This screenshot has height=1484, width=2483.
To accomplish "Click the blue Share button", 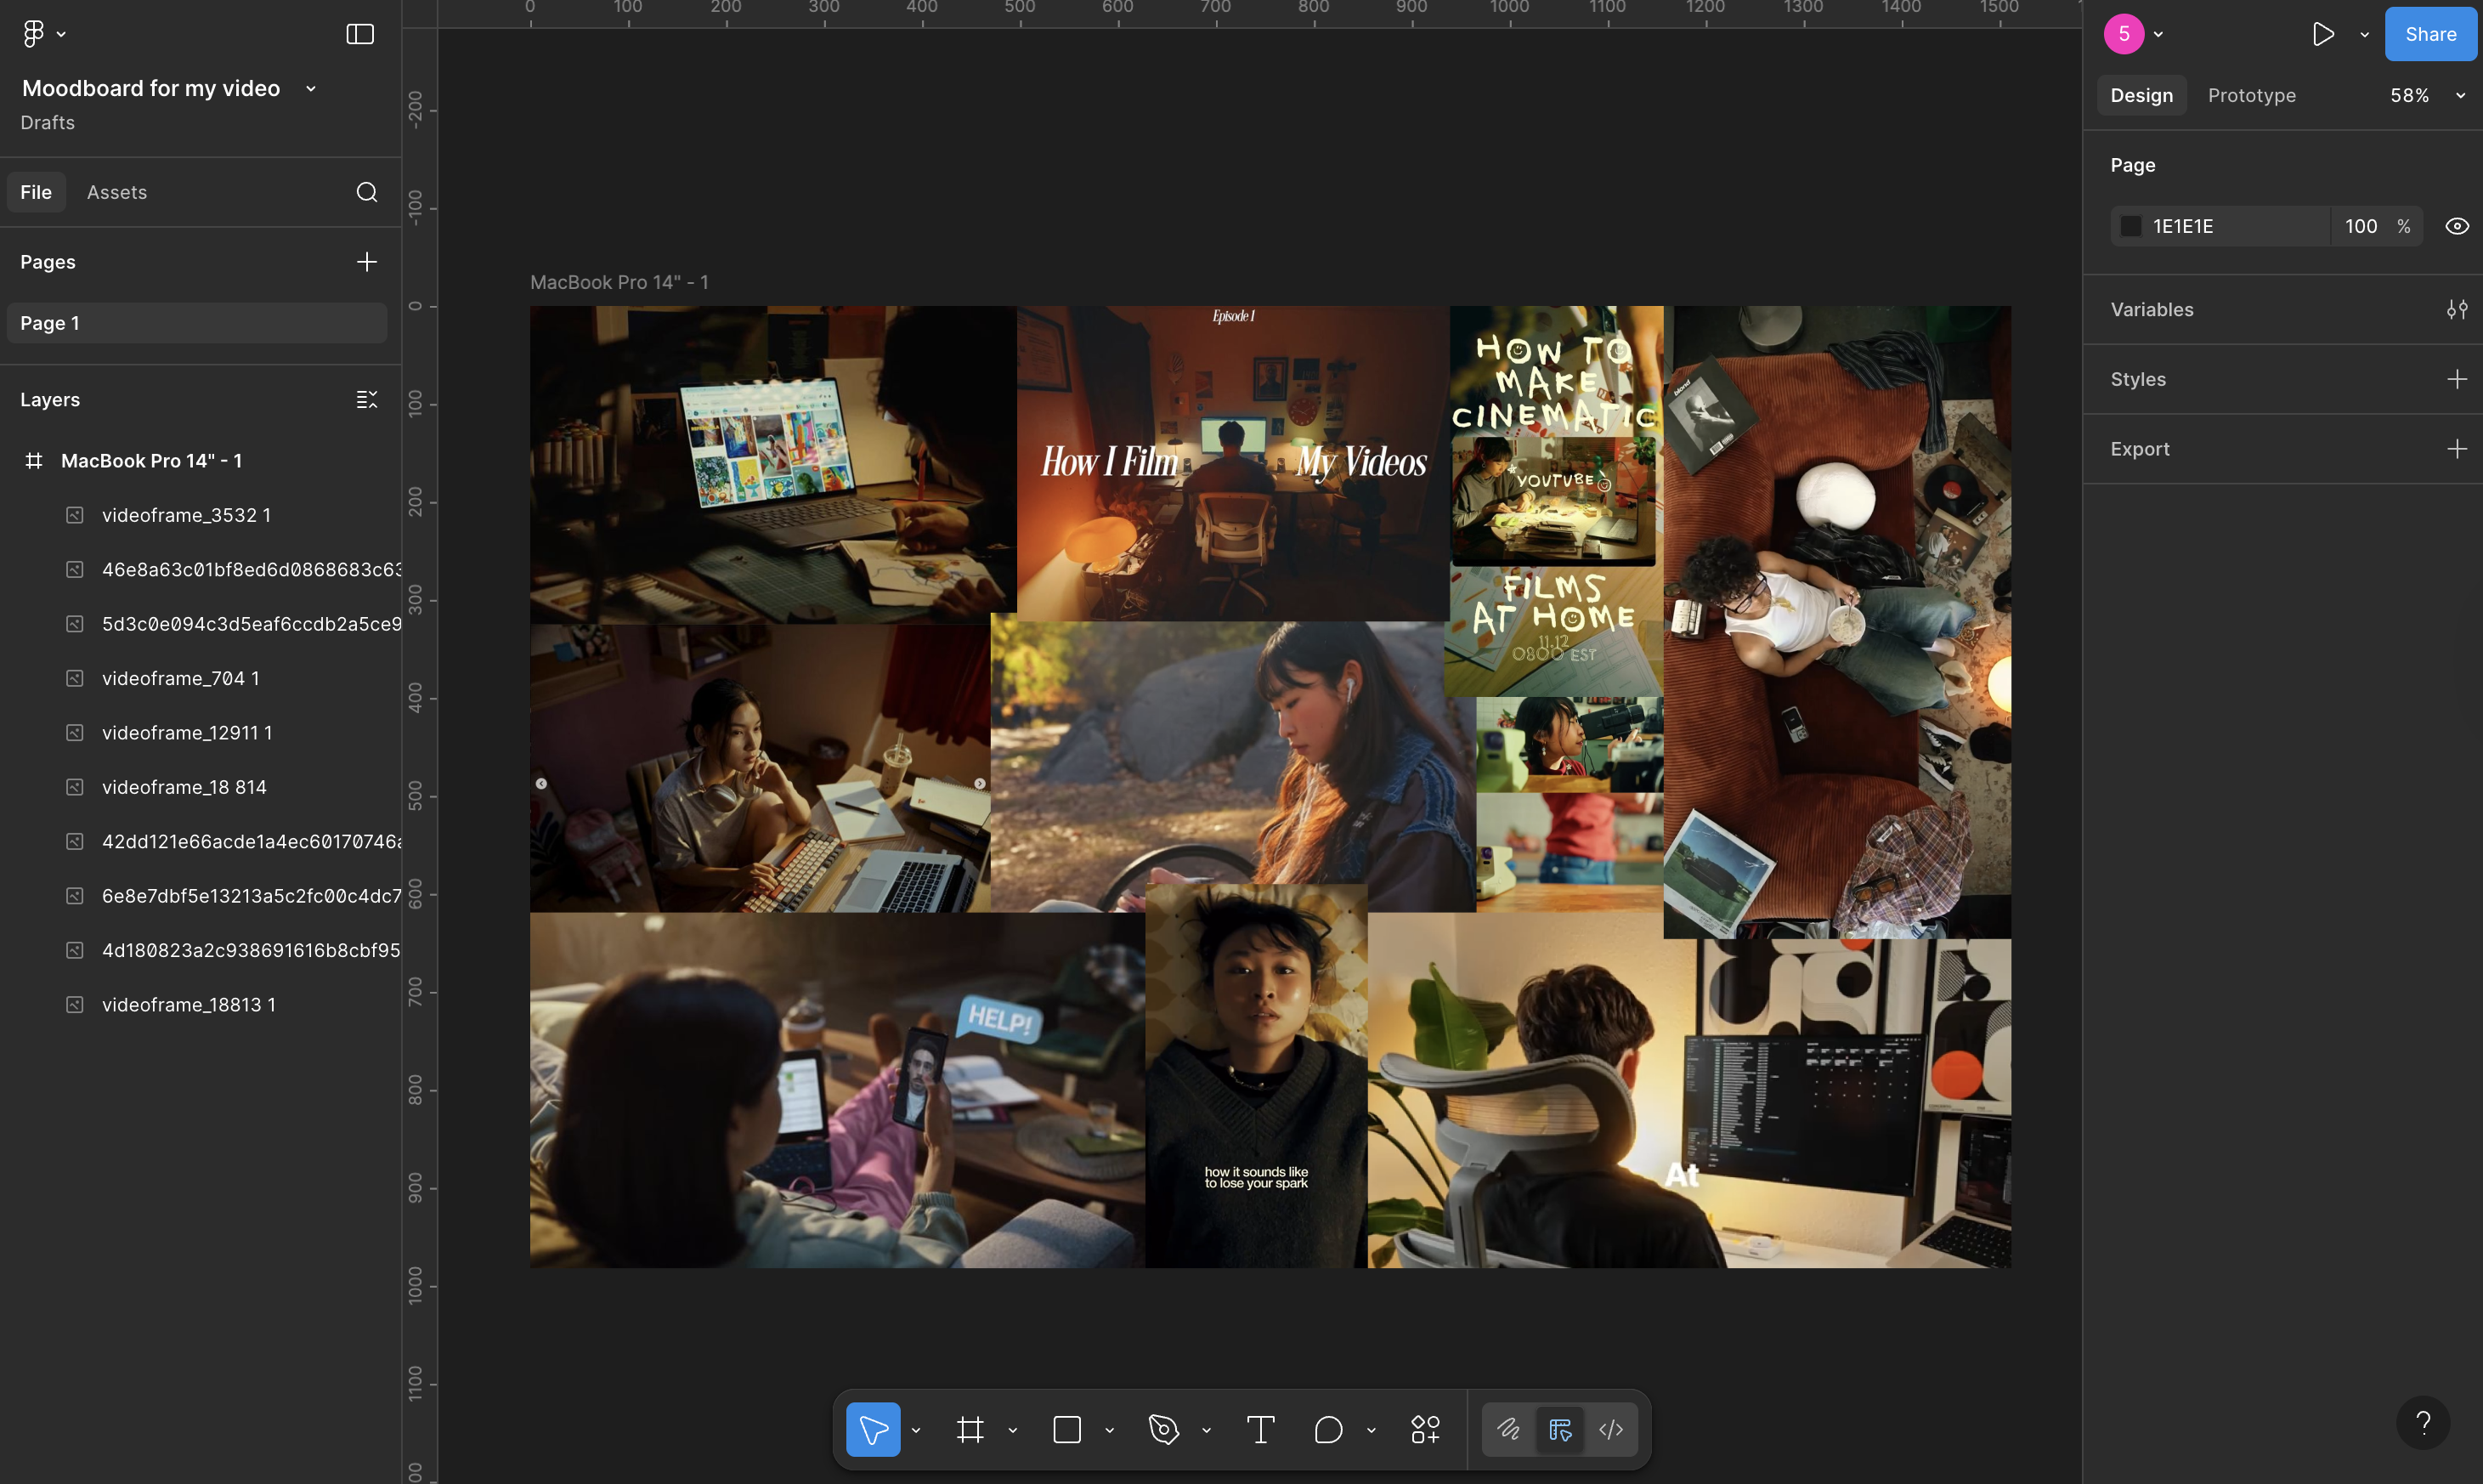I will coord(2430,34).
